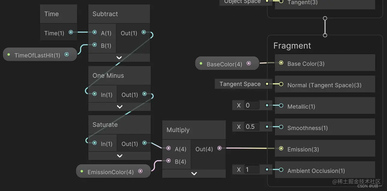Select the Metallic(1) block row

[x=325, y=105]
